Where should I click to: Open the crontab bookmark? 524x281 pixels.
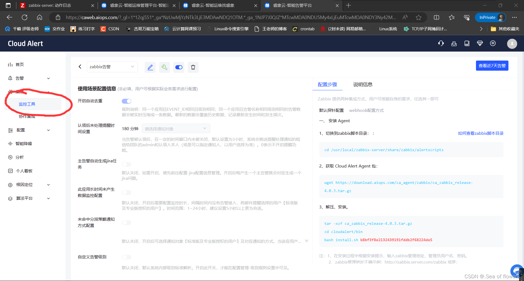pos(303,29)
